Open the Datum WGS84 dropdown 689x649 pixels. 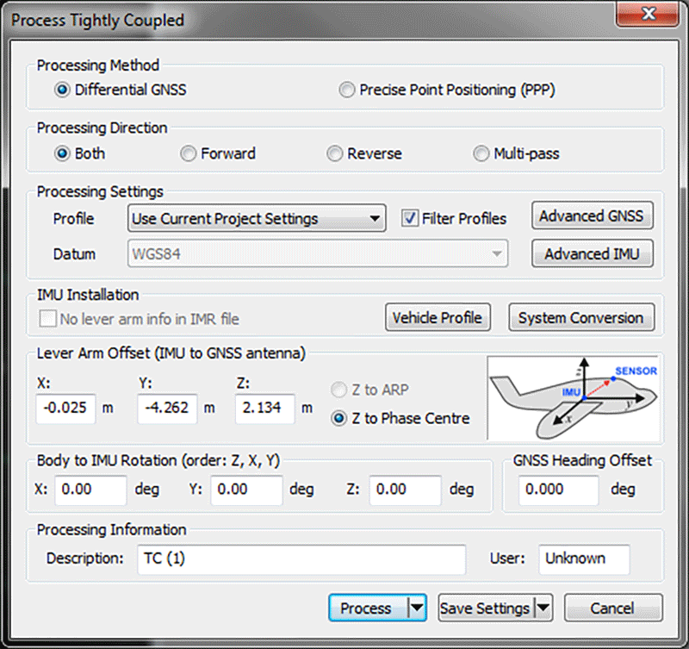point(318,253)
